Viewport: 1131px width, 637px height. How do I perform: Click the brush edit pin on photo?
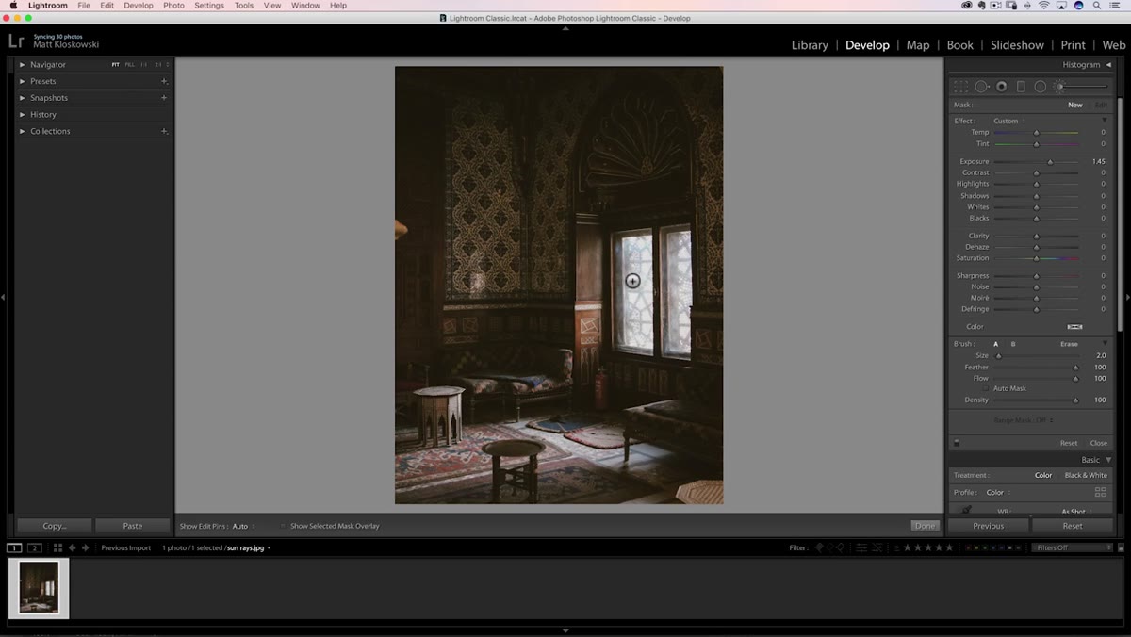click(632, 281)
